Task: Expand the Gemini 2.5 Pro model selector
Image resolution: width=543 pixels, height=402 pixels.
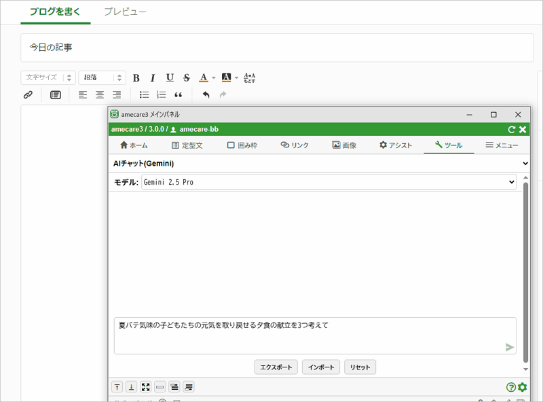Action: (x=329, y=182)
